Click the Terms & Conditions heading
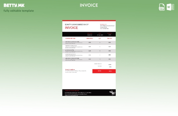The image size is (178, 116). [x=70, y=69]
